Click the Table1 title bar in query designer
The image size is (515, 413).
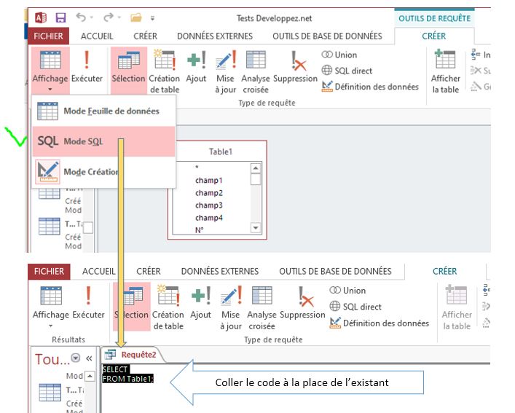coord(221,152)
